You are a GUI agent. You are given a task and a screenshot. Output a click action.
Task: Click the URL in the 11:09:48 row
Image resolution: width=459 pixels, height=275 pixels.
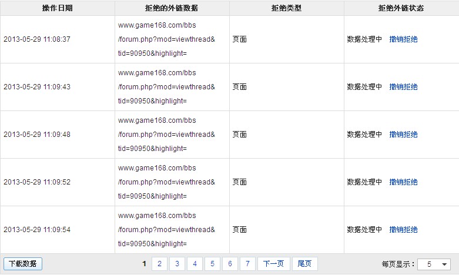pyautogui.click(x=166, y=135)
